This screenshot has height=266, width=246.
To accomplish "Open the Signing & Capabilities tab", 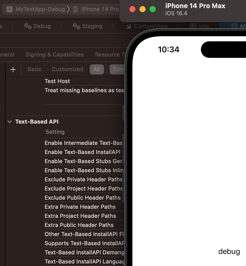I will point(55,54).
